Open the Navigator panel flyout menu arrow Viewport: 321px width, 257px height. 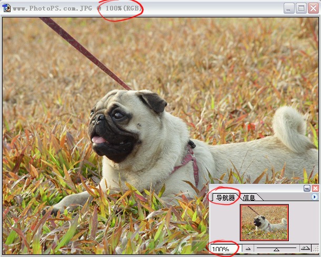tap(315, 197)
